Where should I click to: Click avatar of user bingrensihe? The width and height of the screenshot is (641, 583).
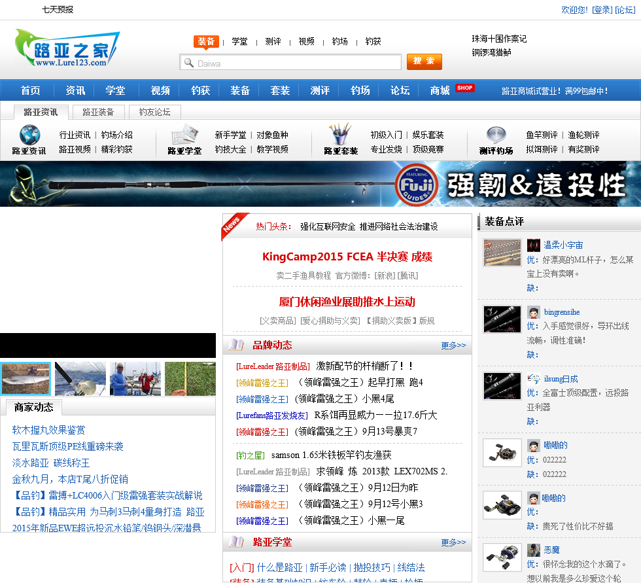coord(534,312)
